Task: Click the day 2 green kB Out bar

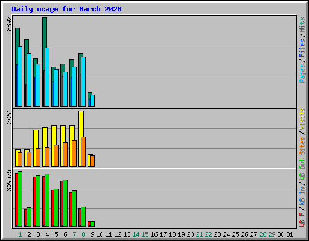Action: [x=29, y=217]
